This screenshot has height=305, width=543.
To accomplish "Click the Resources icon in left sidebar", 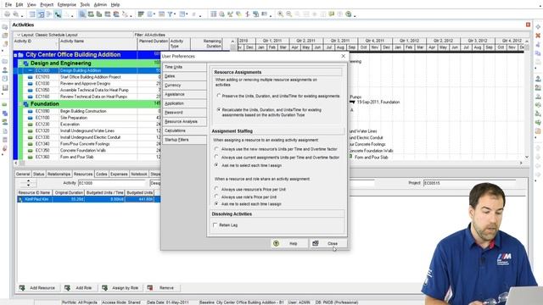I will click(x=5, y=70).
